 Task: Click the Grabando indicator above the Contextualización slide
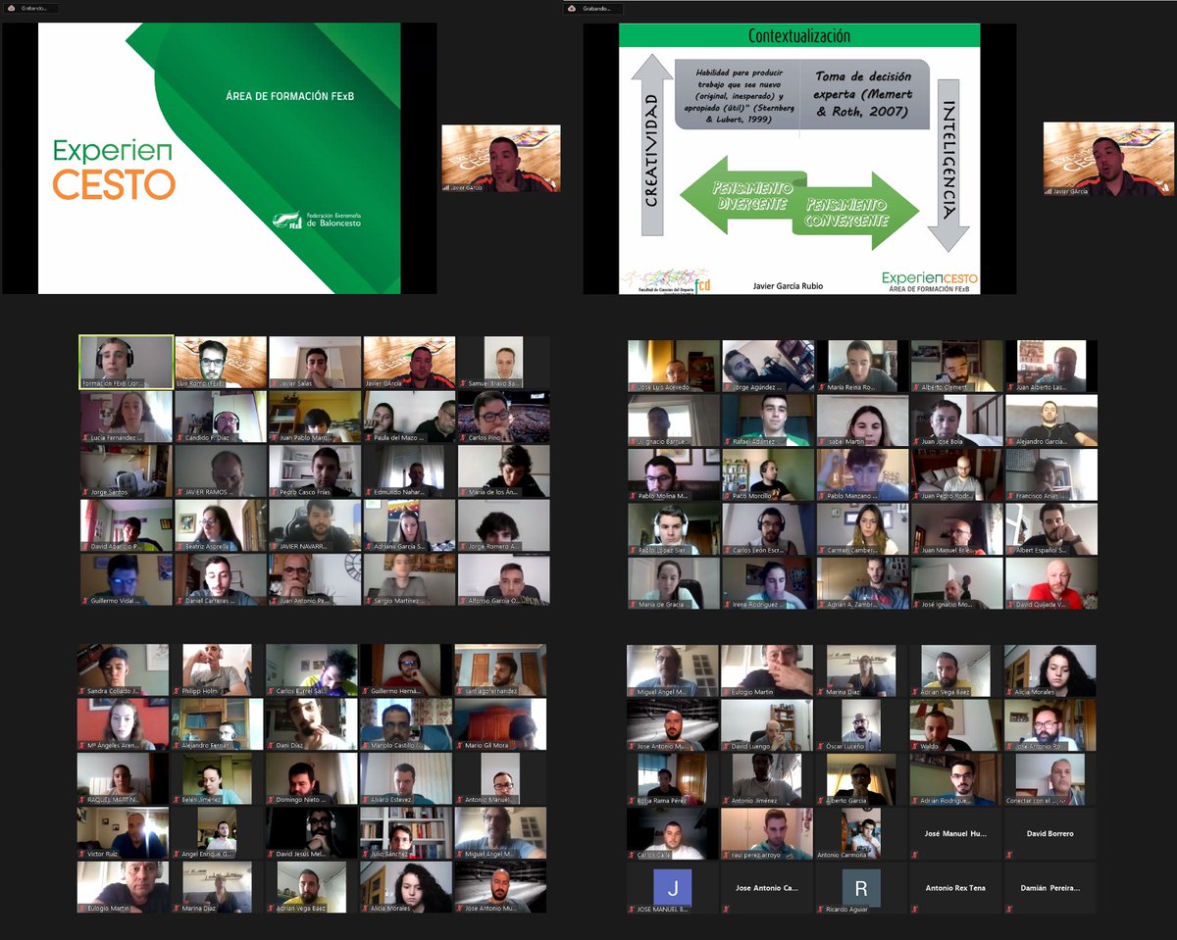pyautogui.click(x=593, y=8)
